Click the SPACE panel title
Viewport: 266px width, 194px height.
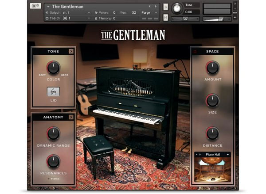point(212,51)
